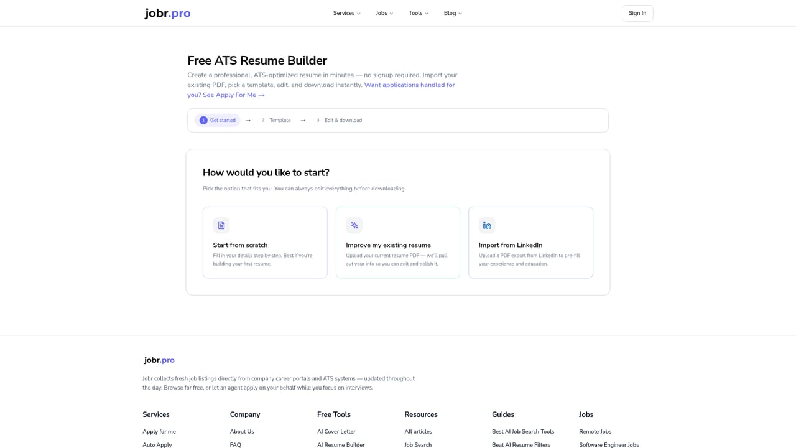Expand the Tools dropdown menu
The height and width of the screenshot is (448, 796).
coord(418,13)
